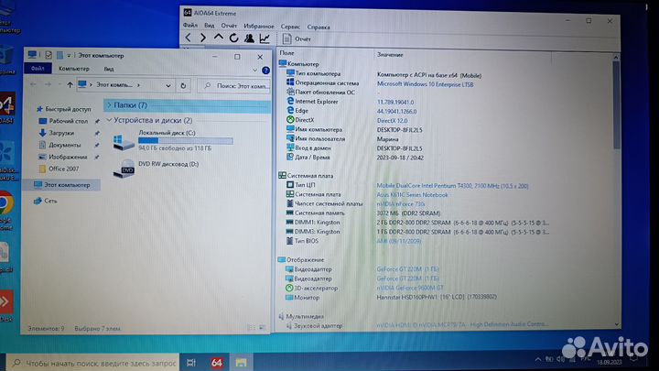The width and height of the screenshot is (659, 371).
Task: Switch to Компьютер tab in Explorer ribbon
Action: coord(74,69)
